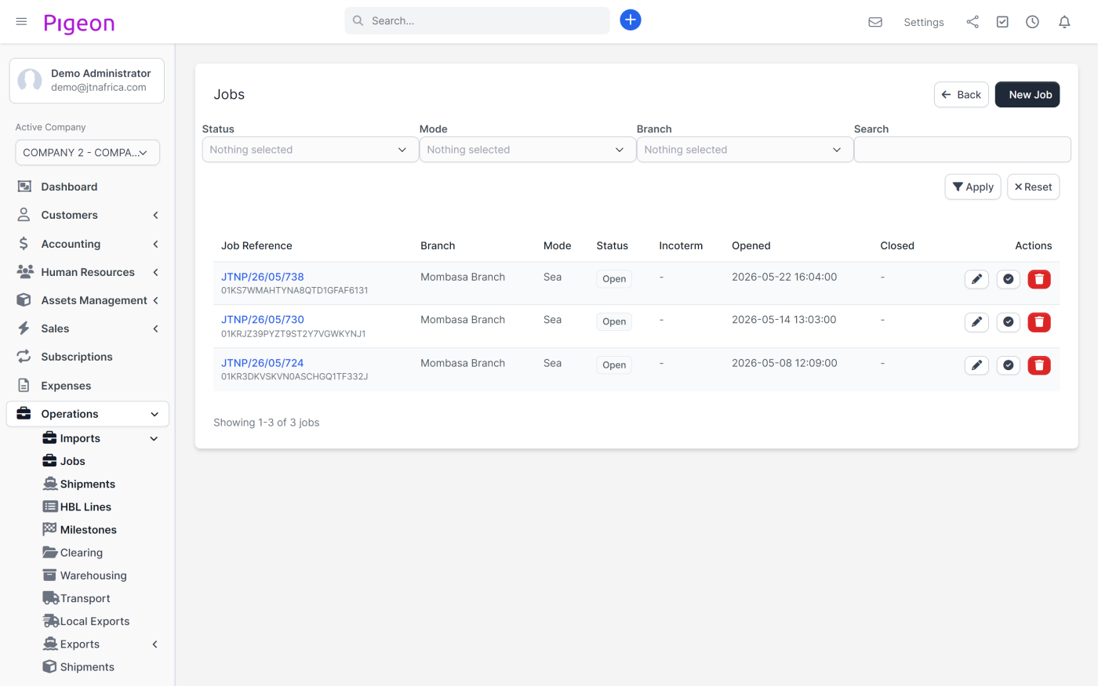Delete job JTNP/26/05/730
This screenshot has width=1098, height=686.
pos(1039,321)
